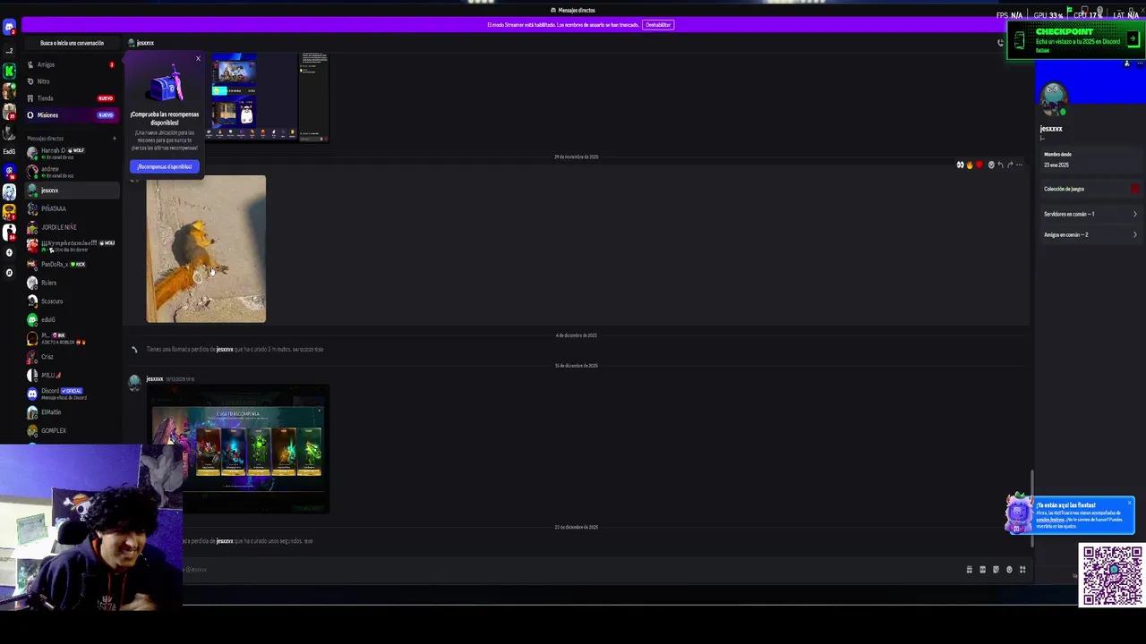
Task: Open the Amigos tab
Action: (x=71, y=64)
